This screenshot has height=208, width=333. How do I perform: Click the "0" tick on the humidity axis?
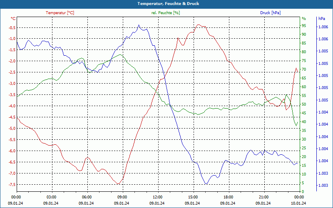pyautogui.click(x=303, y=192)
